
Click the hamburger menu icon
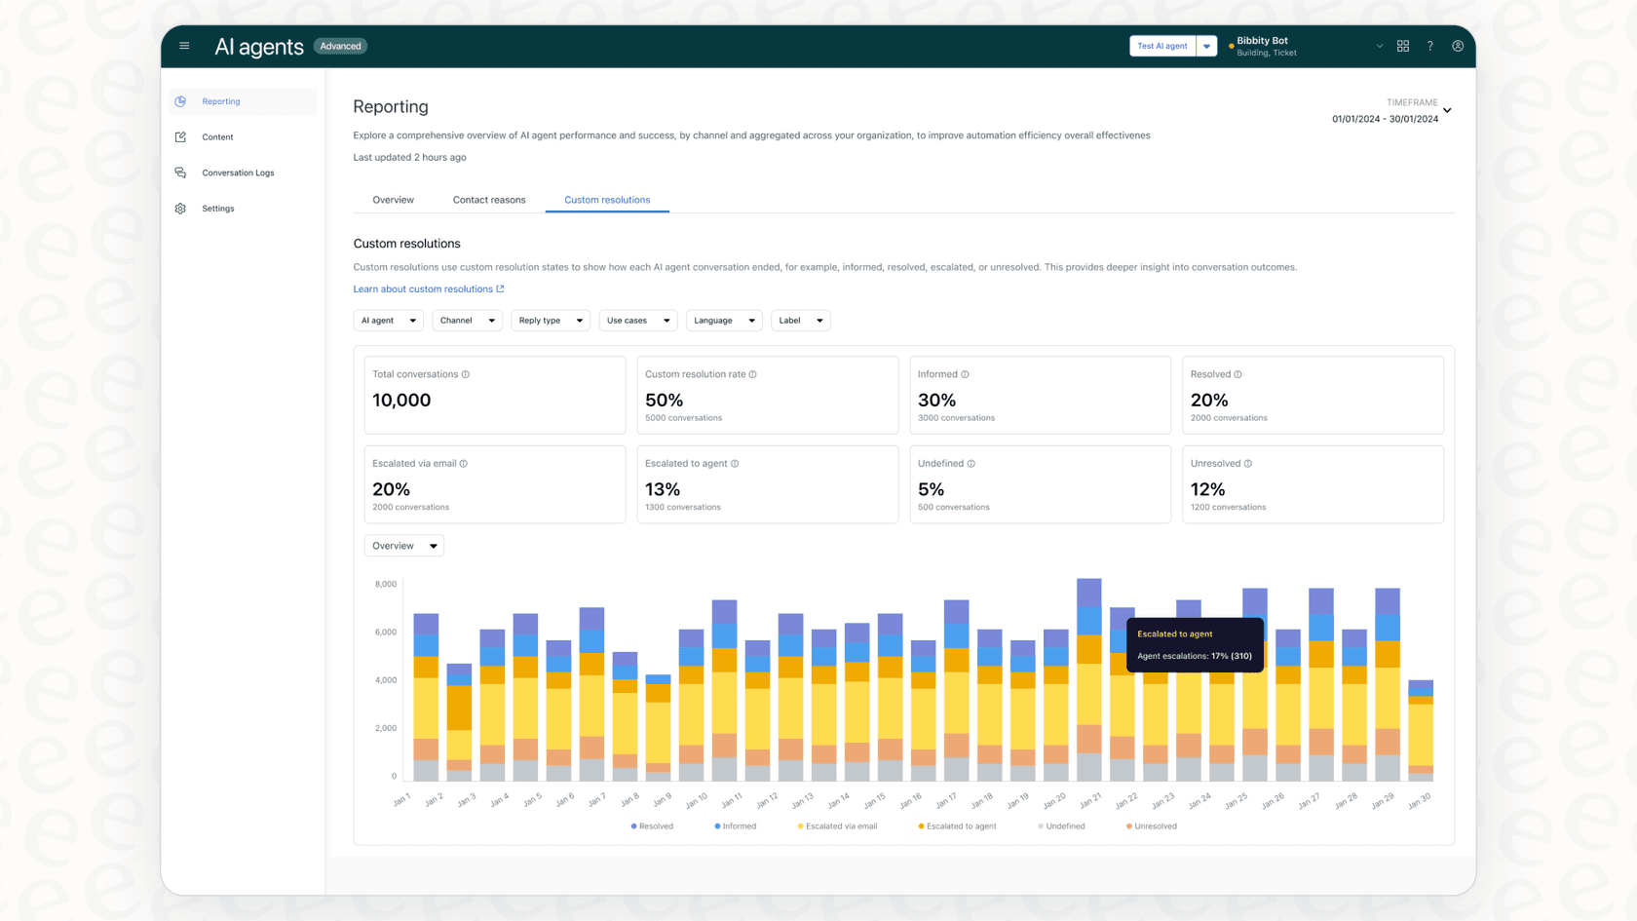[x=184, y=45]
